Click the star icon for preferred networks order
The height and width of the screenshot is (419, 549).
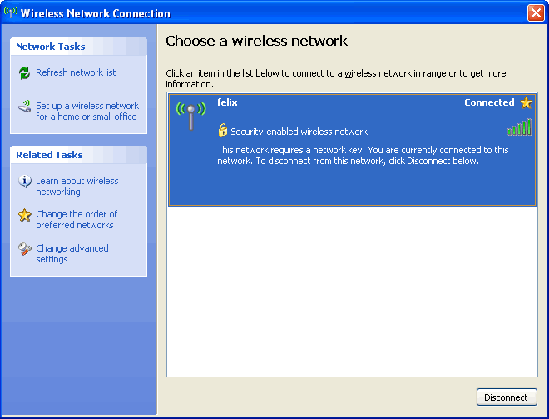[24, 215]
